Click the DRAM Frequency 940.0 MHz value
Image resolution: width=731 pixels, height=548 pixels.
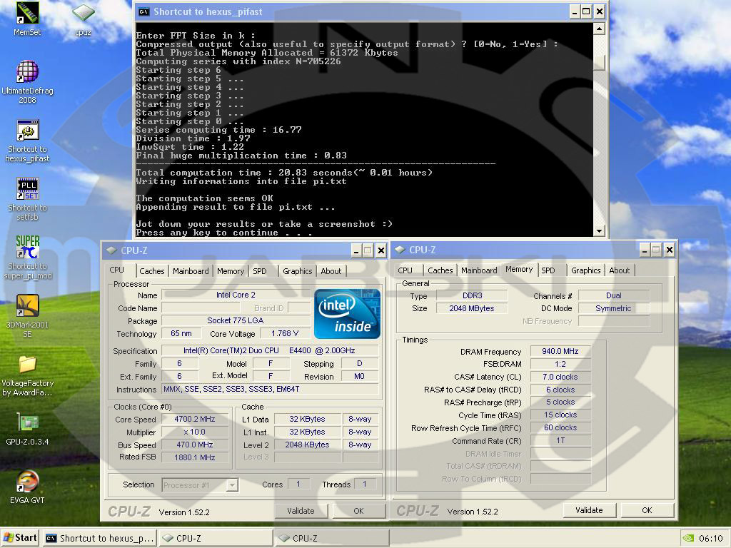pos(560,351)
